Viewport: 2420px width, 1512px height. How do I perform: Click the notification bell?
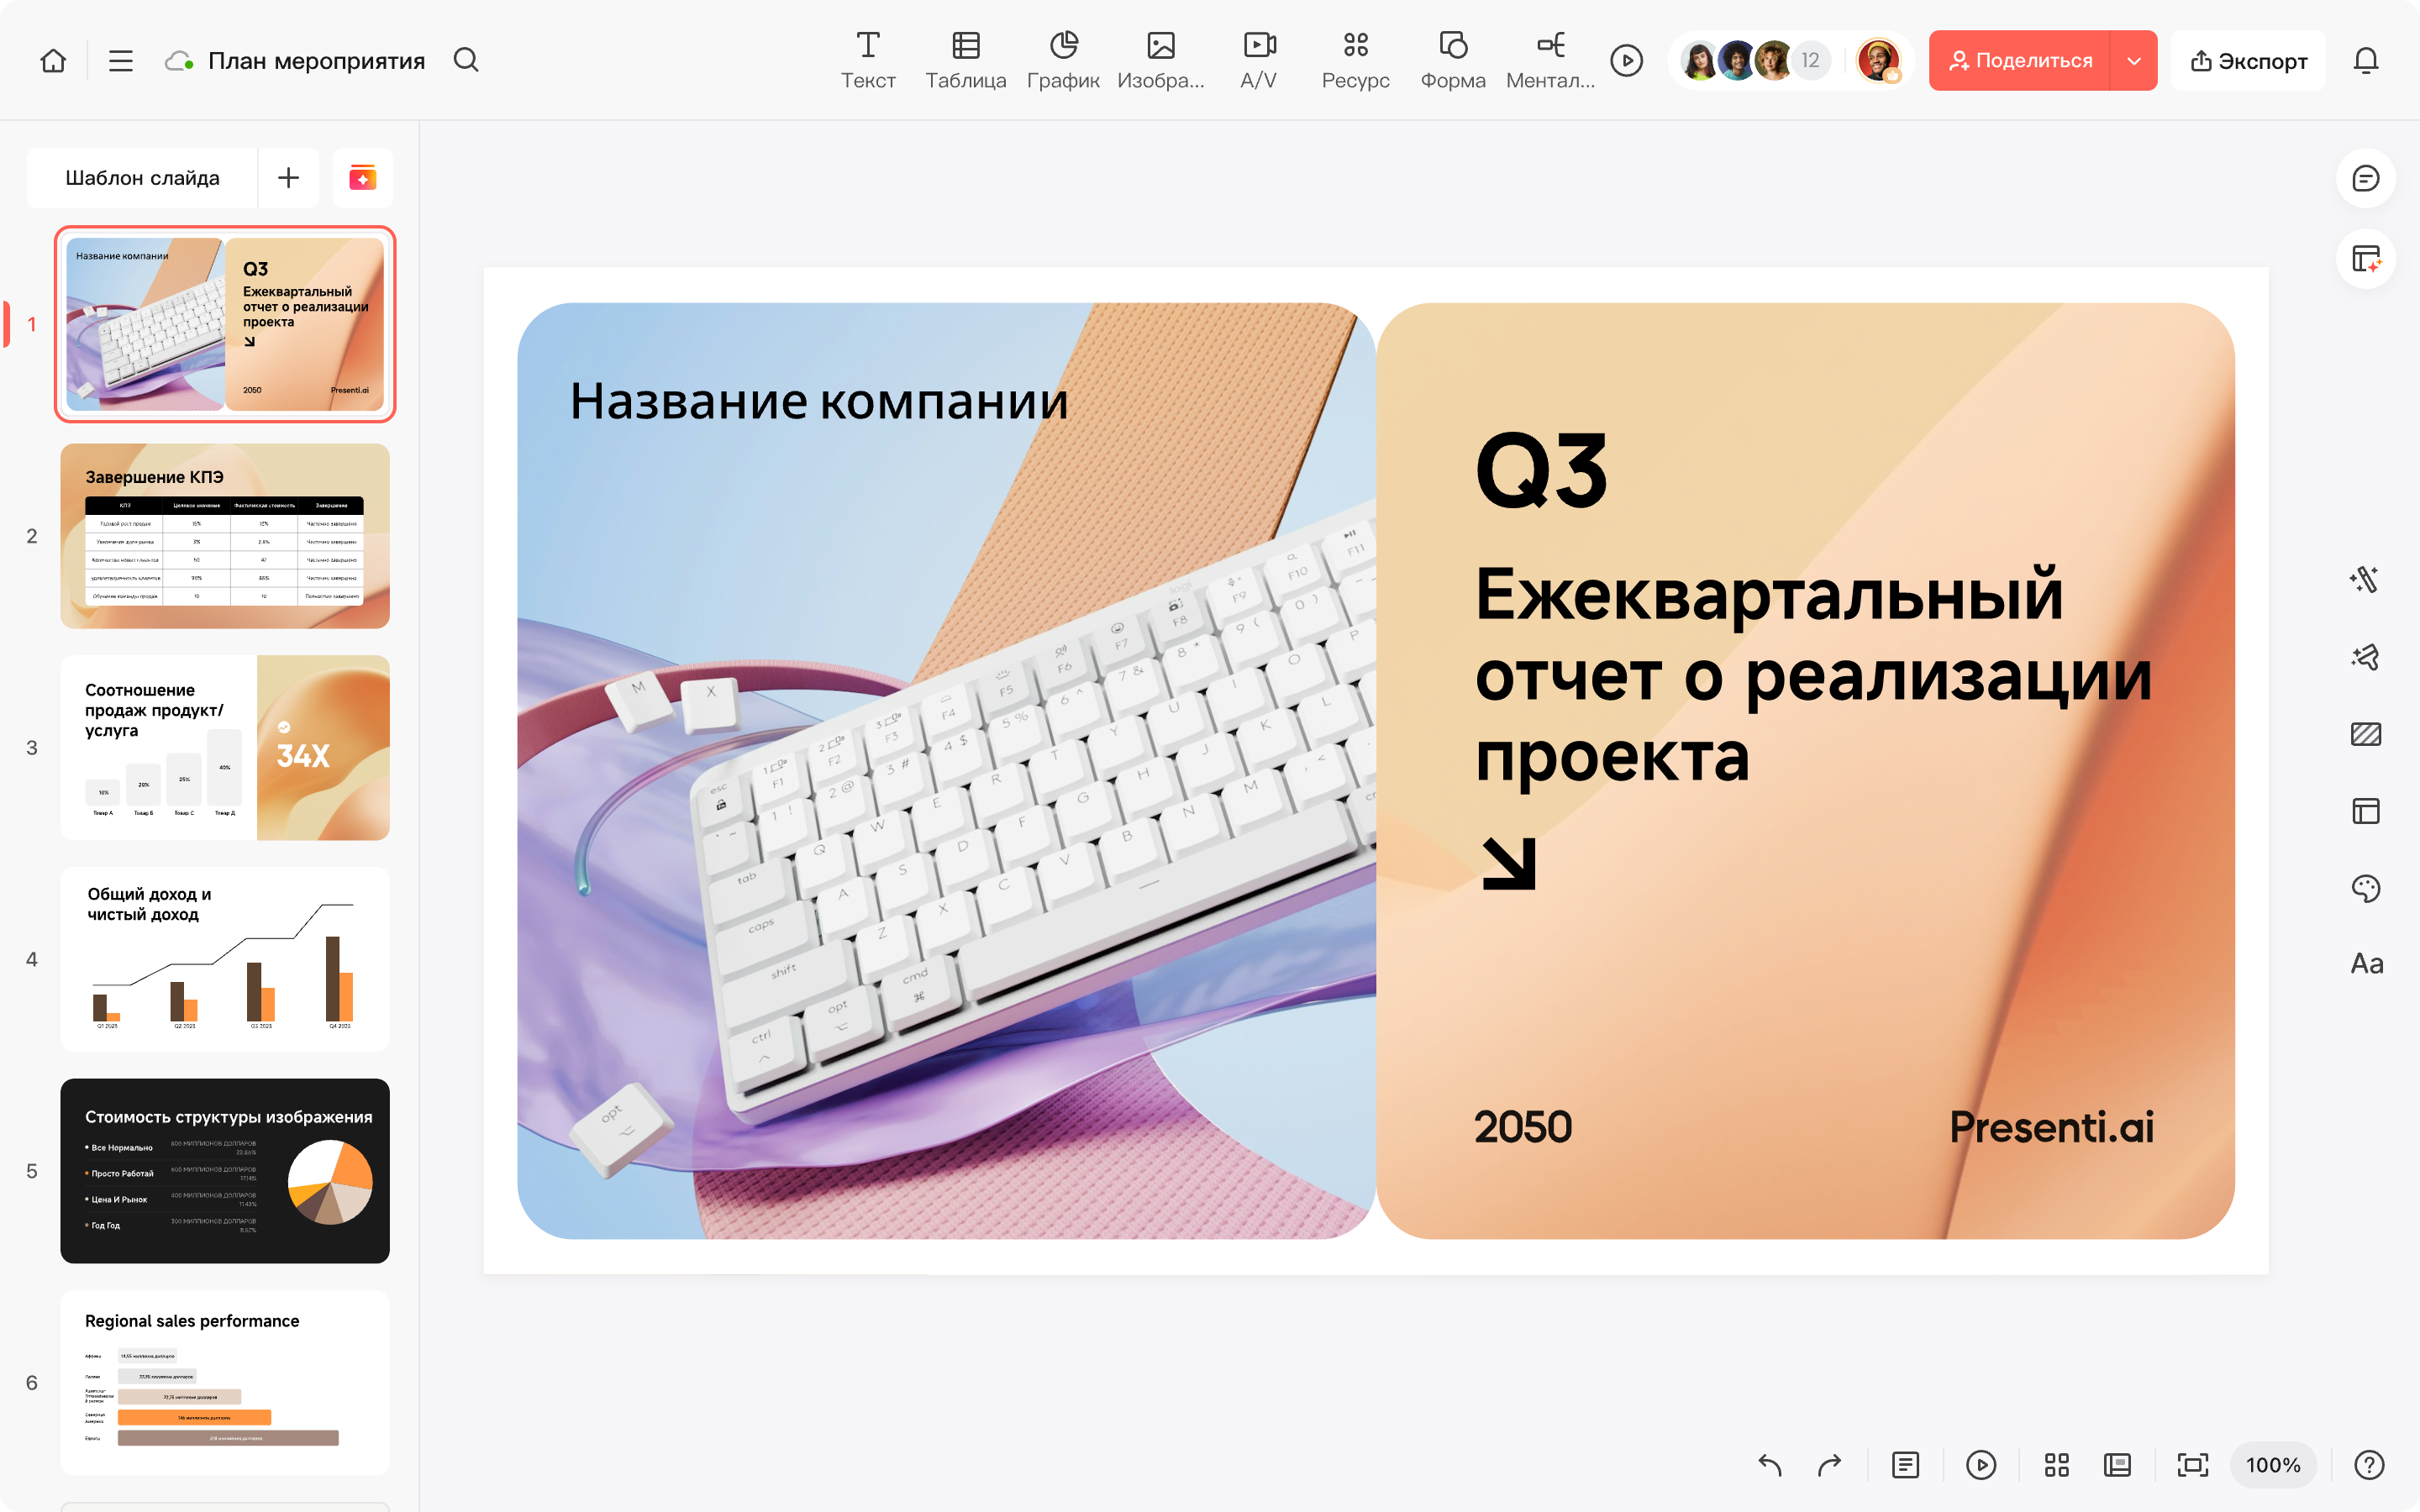(x=2365, y=61)
